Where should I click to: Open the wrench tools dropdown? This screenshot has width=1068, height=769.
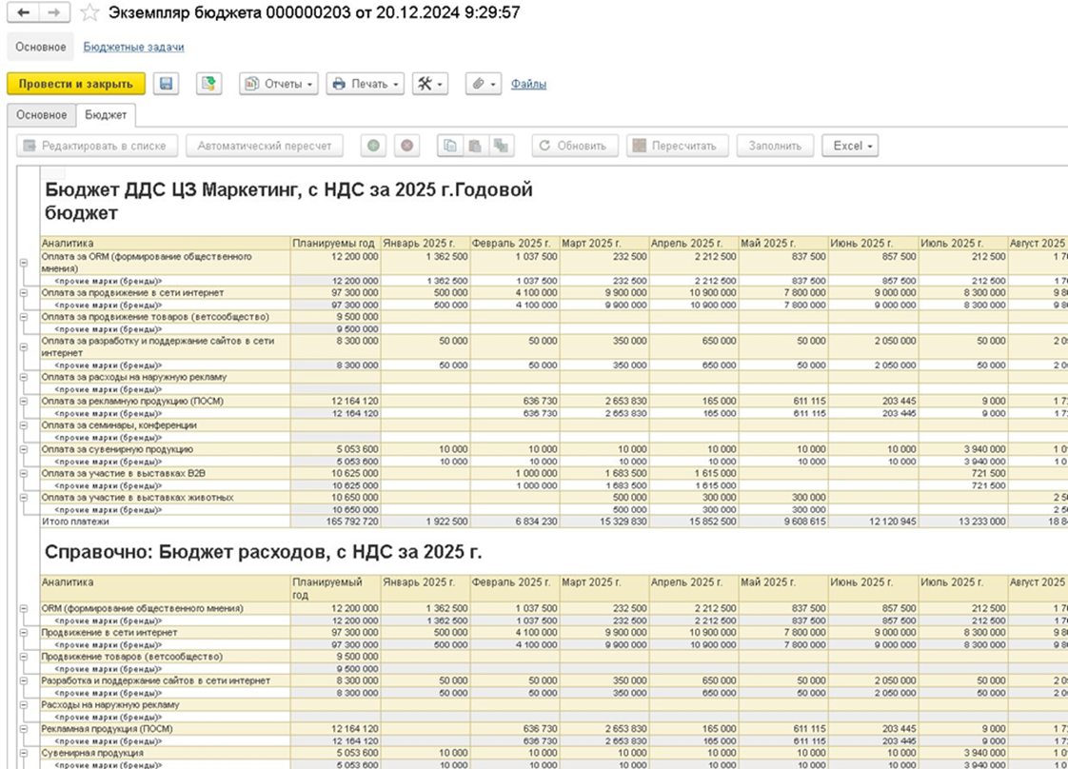click(430, 84)
